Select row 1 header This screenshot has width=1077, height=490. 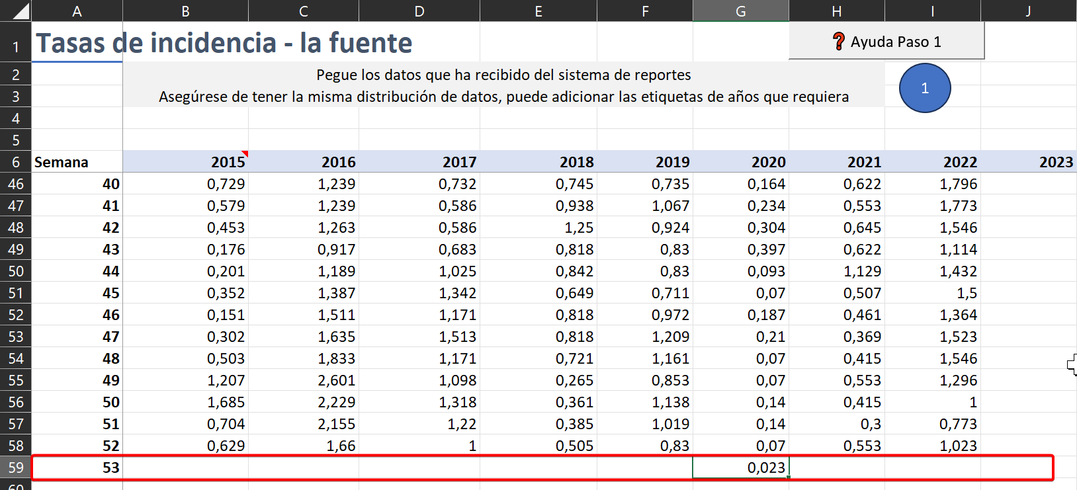coord(15,42)
